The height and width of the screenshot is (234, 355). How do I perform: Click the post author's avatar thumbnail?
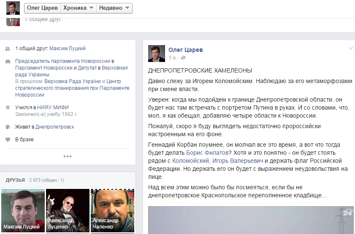point(157,54)
